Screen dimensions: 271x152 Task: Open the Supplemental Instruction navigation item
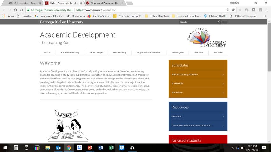(149, 52)
